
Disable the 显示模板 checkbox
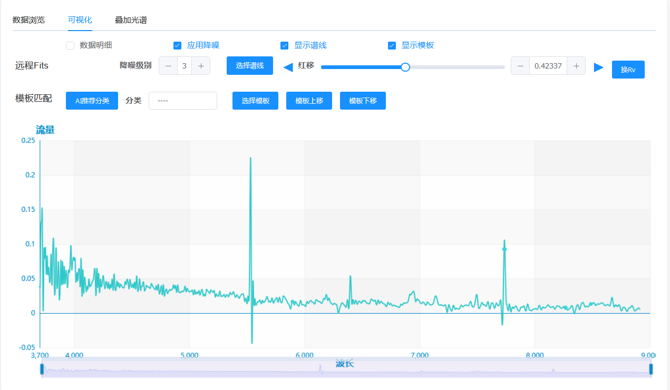tap(392, 45)
